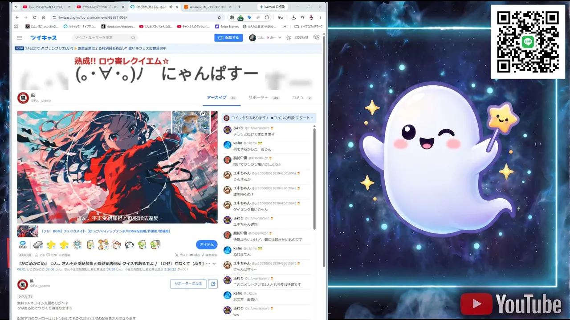Open the お知らせ notifications
The height and width of the screenshot is (320, 570).
click(x=301, y=38)
